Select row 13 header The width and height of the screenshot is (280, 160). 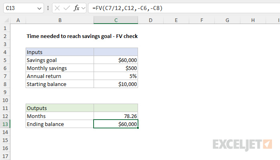pyautogui.click(x=5, y=124)
